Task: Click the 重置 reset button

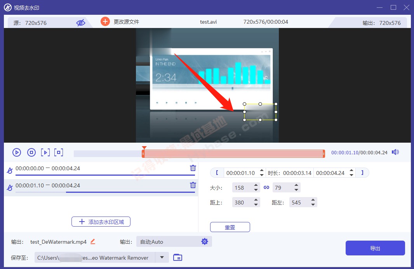Action: (230, 227)
